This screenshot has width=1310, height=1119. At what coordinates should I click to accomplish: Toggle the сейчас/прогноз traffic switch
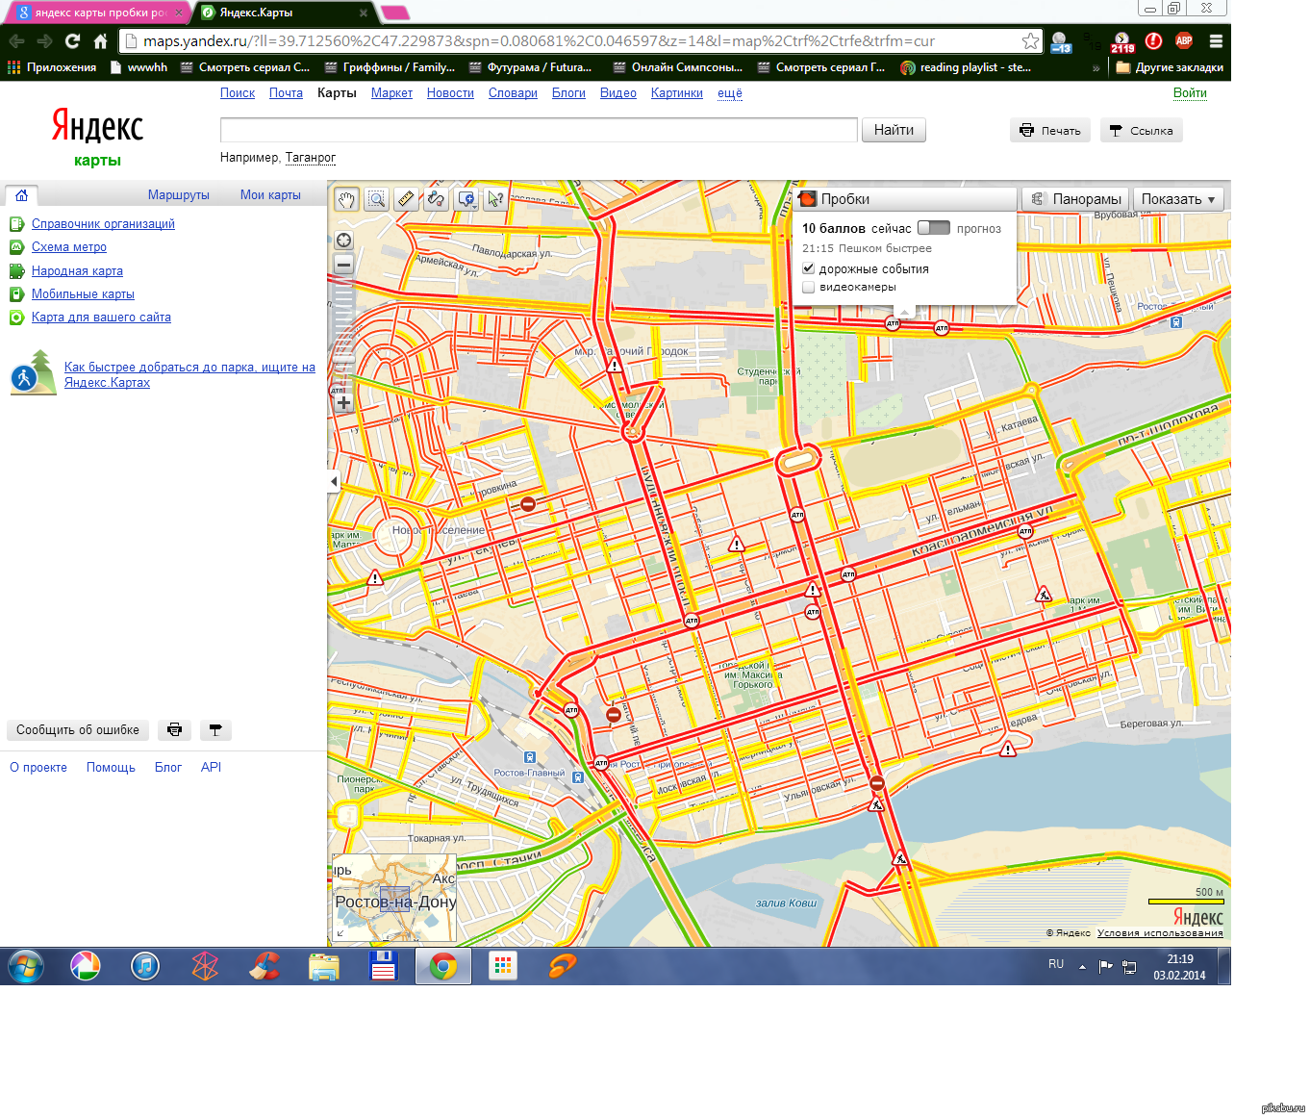(x=933, y=228)
